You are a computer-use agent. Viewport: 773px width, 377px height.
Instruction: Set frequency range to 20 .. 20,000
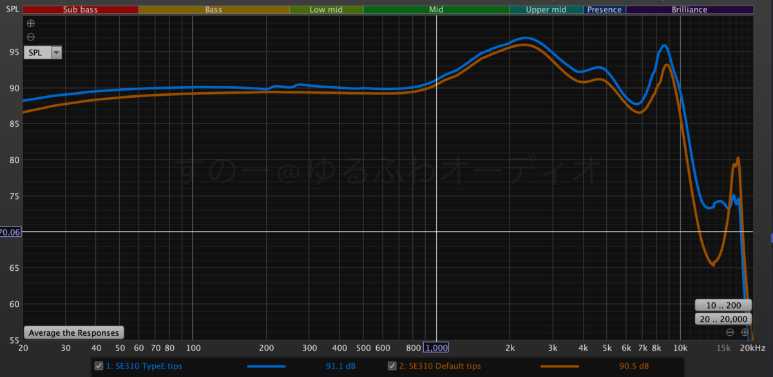click(723, 319)
